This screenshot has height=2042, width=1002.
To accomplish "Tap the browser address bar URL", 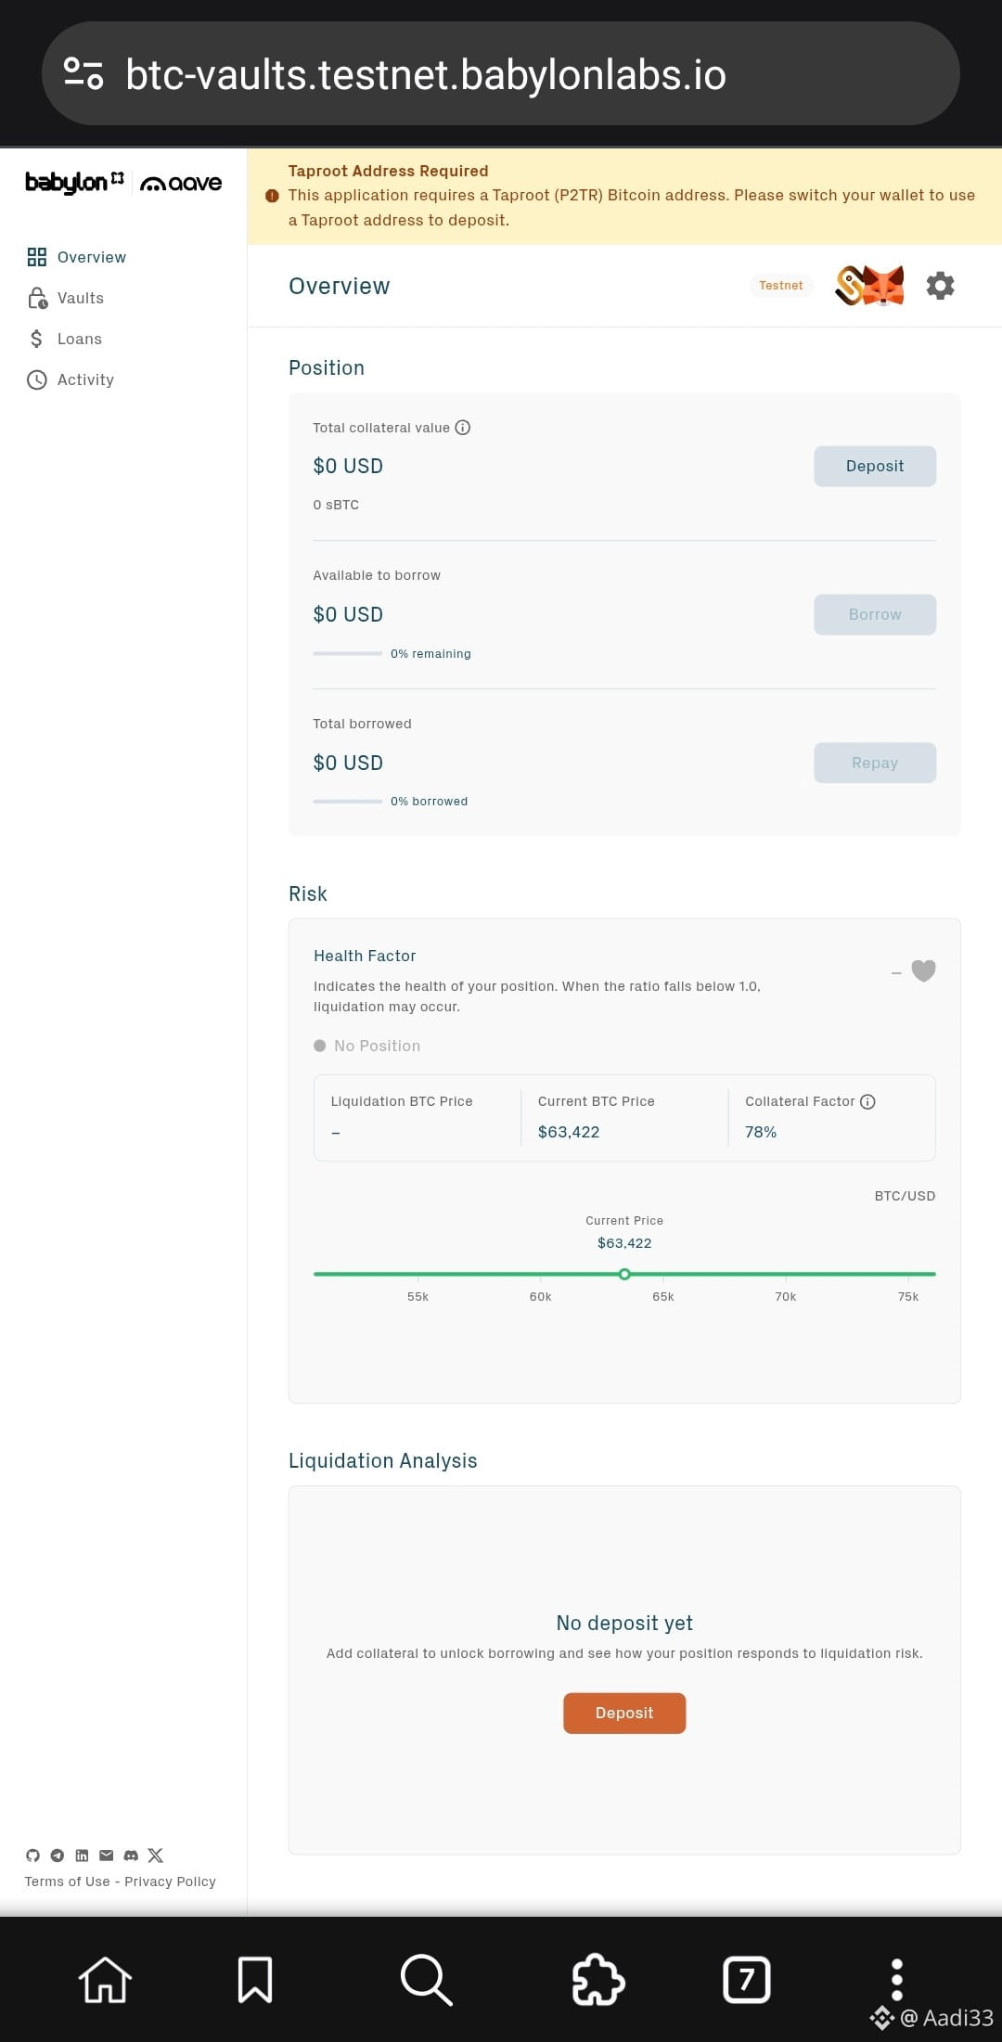I will (x=426, y=74).
